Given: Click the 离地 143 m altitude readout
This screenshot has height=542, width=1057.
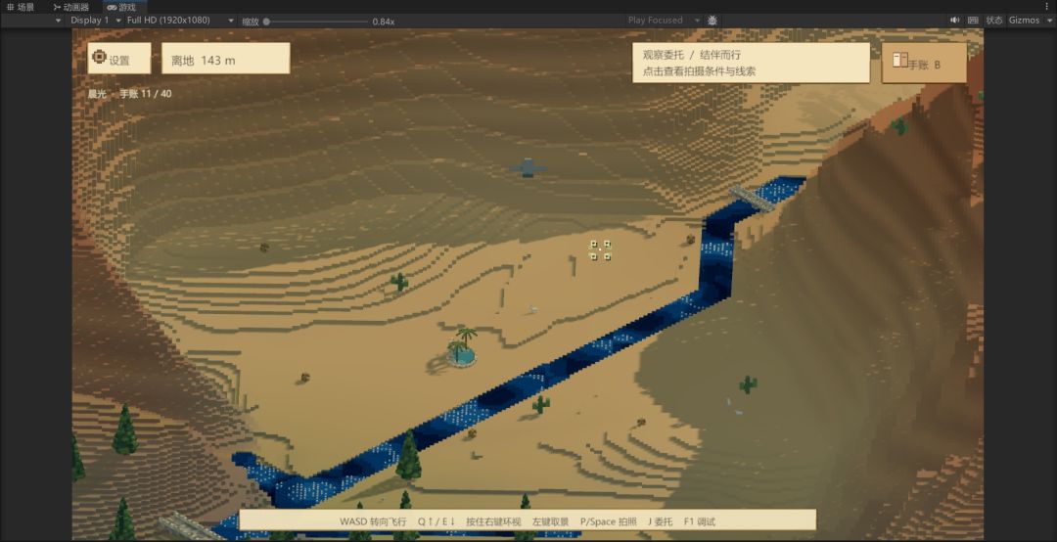Looking at the screenshot, I should 226,59.
